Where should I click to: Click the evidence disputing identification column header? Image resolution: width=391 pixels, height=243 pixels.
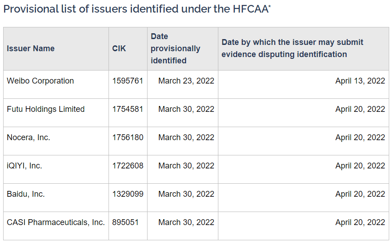(304, 49)
